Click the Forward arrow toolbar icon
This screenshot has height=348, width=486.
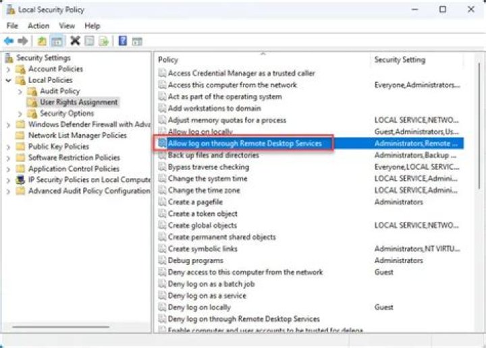click(22, 41)
